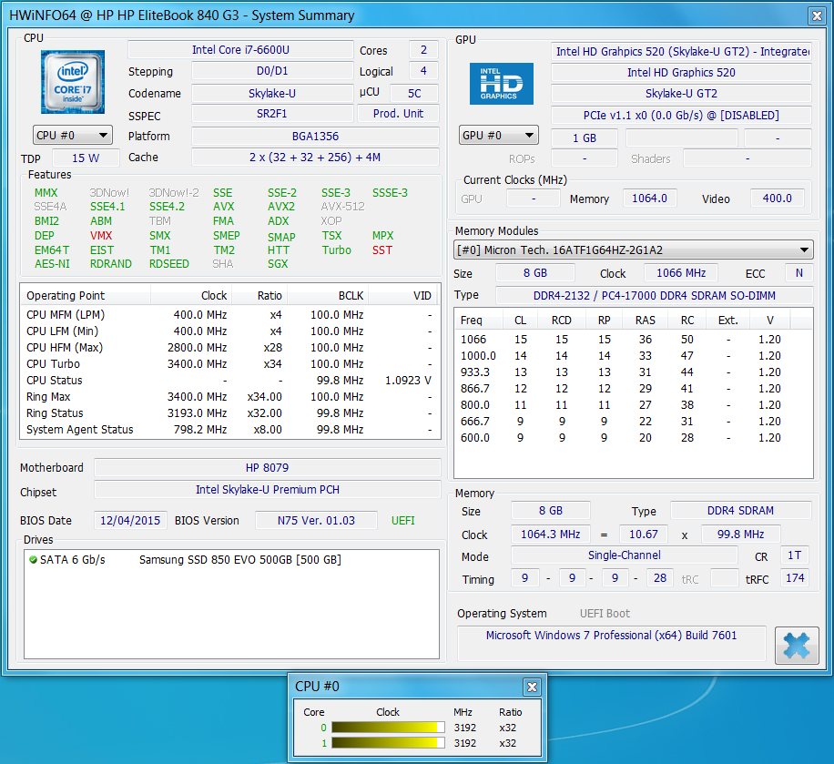Click the GPU memory clock 1064.0 value
This screenshot has height=764, width=834.
(650, 199)
